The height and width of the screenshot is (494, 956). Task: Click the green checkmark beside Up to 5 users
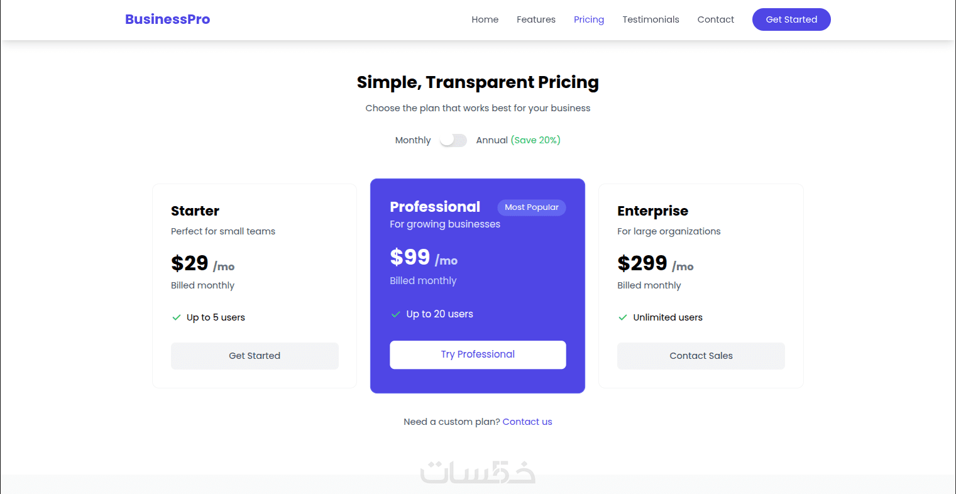point(177,317)
